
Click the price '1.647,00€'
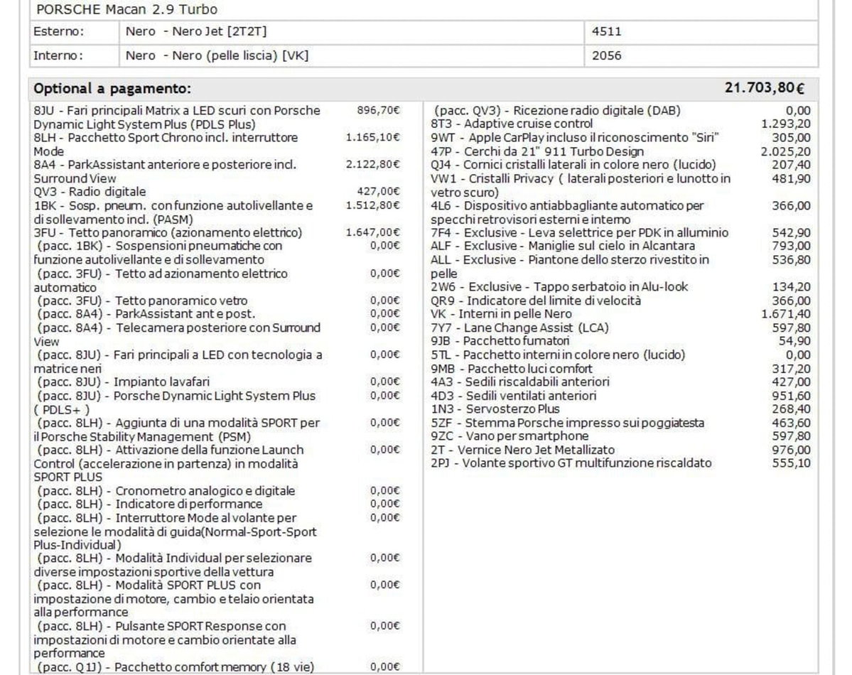373,232
